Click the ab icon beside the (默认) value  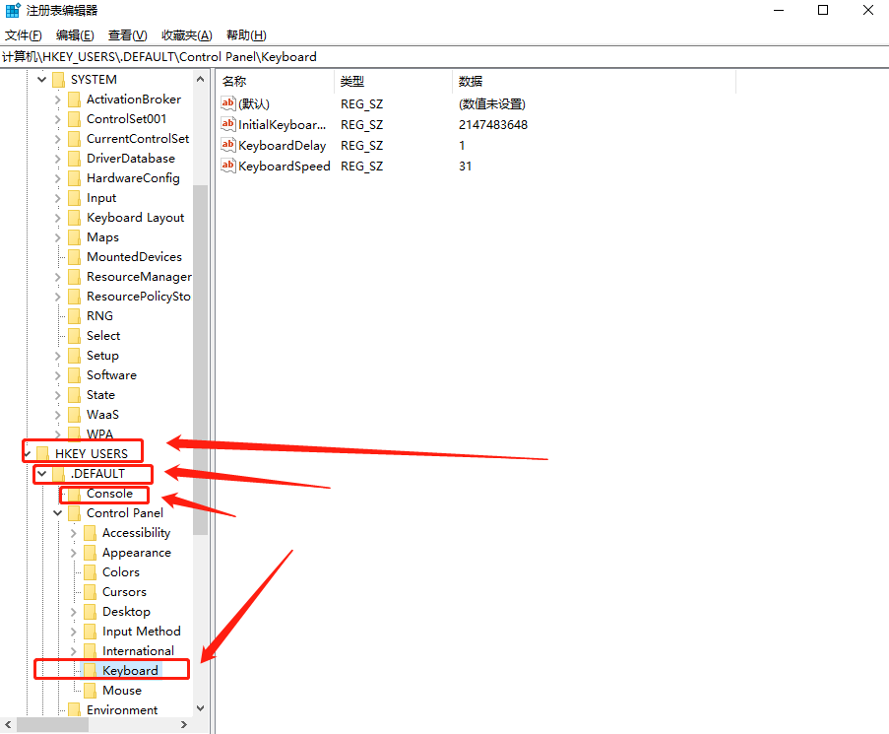click(x=226, y=103)
